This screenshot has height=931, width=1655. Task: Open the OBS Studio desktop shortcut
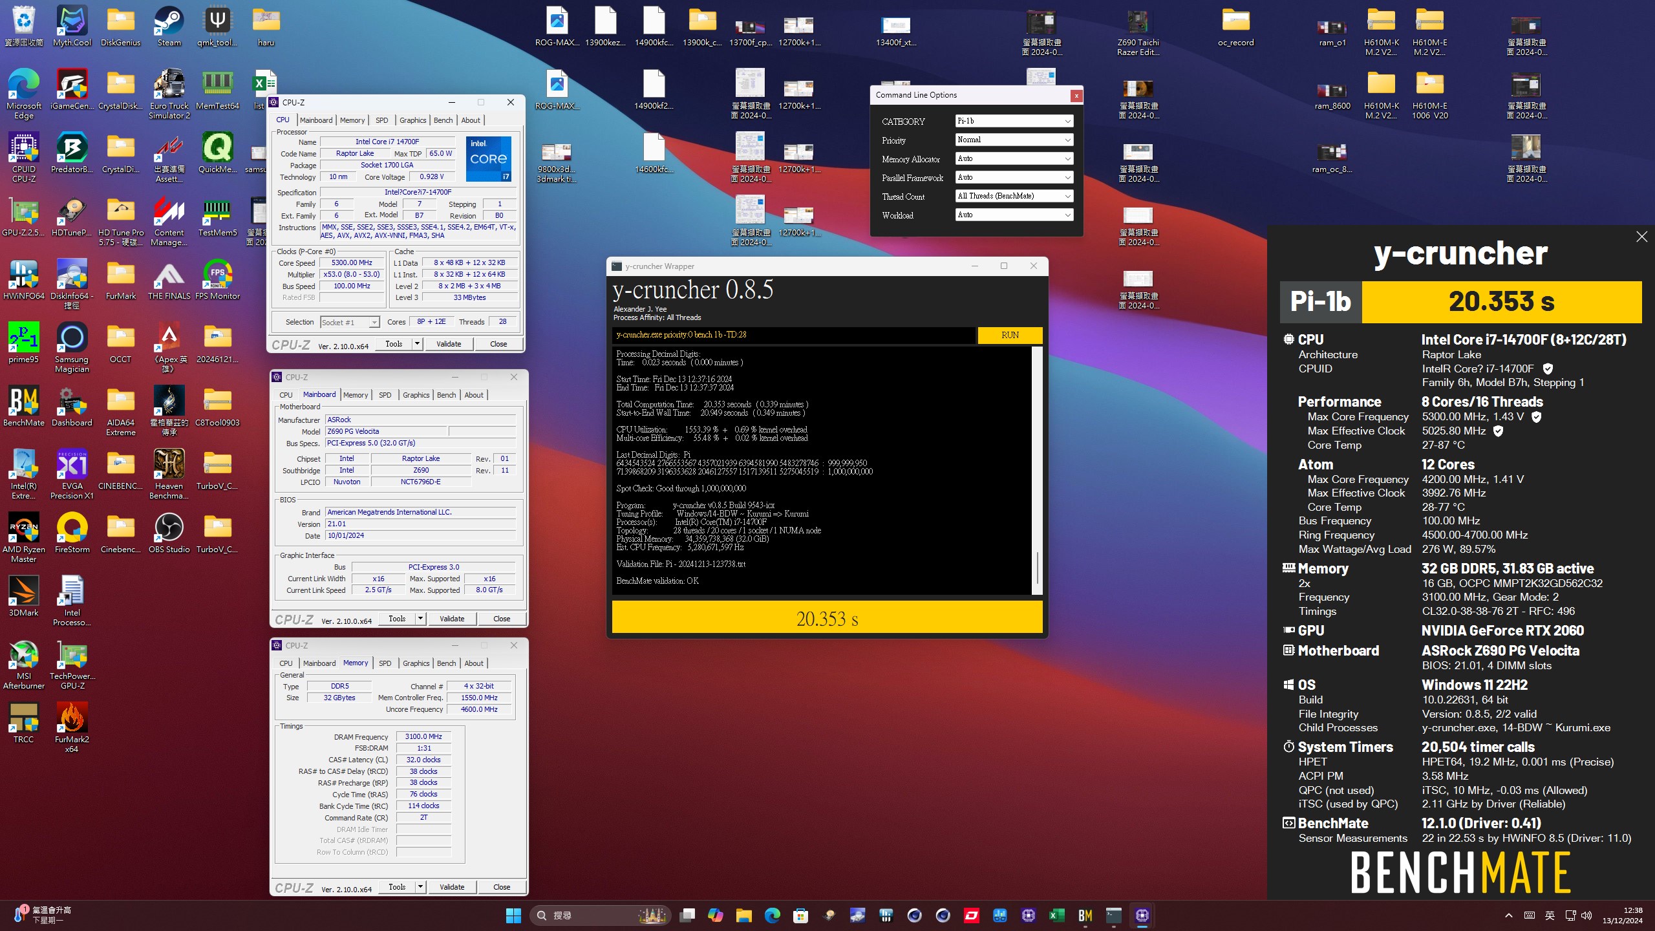169,533
